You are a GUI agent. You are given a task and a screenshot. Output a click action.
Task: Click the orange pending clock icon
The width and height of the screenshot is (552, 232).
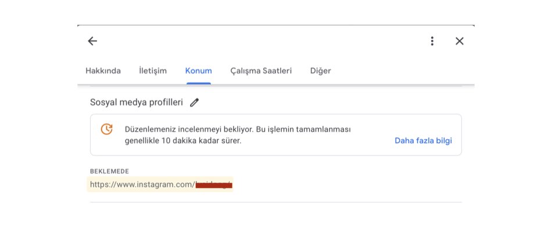click(106, 129)
